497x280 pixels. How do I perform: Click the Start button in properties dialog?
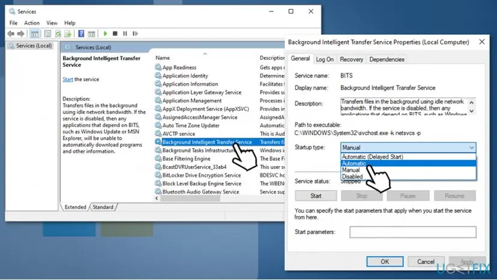pos(316,195)
